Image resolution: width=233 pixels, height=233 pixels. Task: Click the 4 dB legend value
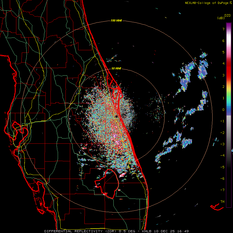(x=223, y=64)
